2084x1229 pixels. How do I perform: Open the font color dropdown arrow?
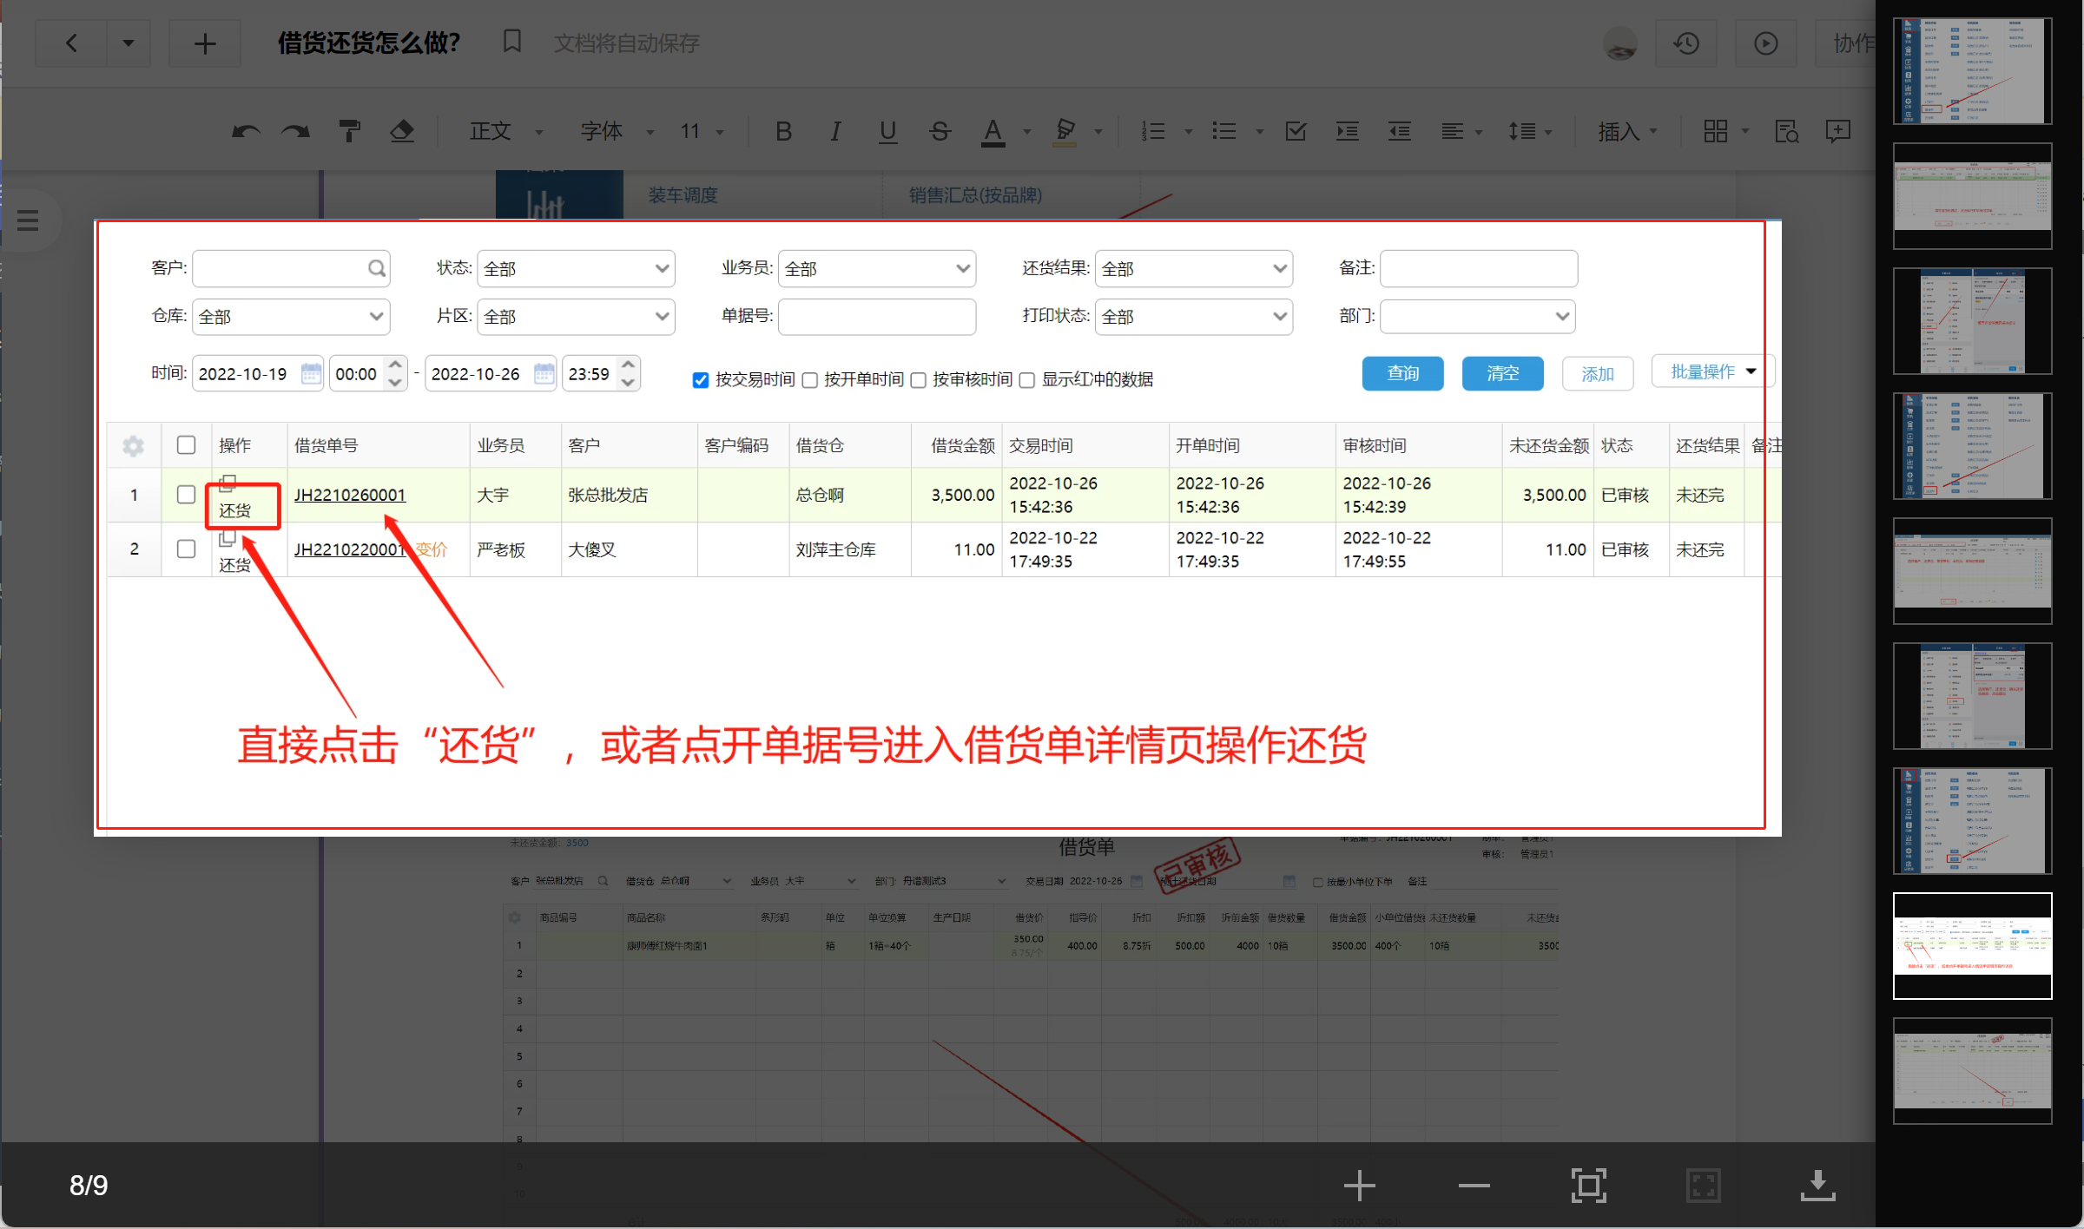pos(1027,132)
